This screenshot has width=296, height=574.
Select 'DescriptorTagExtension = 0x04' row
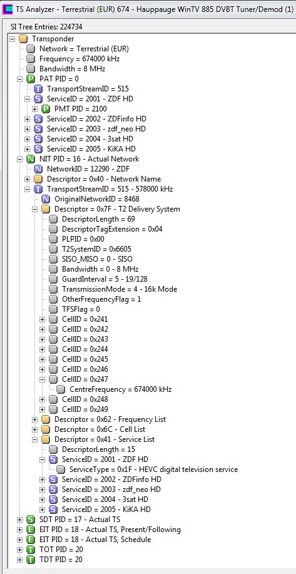pos(112,229)
